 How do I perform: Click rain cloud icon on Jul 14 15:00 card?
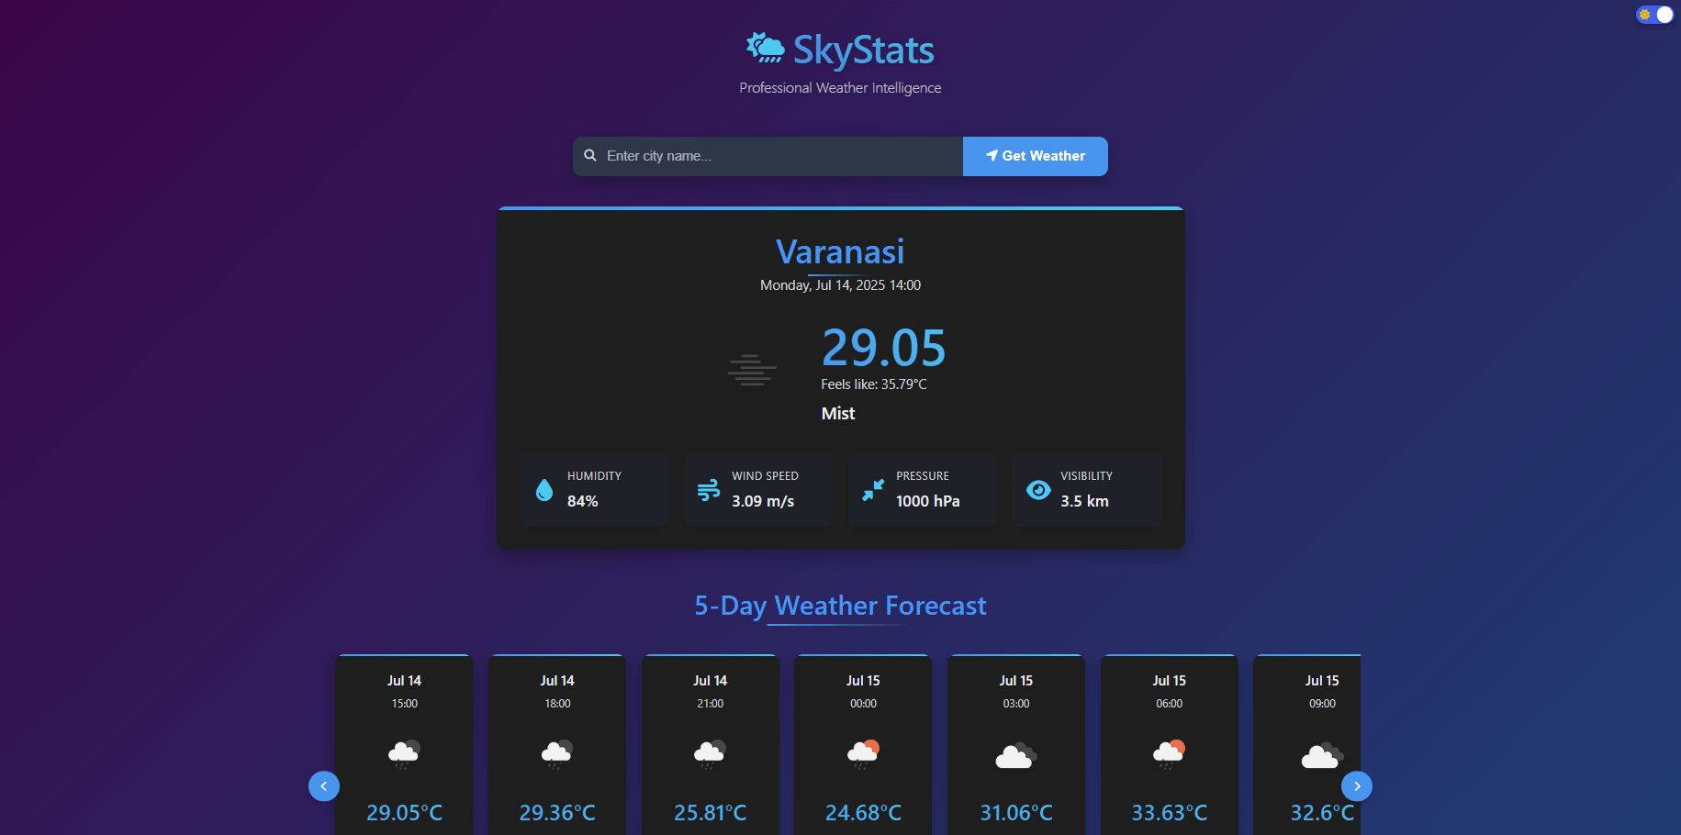pyautogui.click(x=404, y=753)
